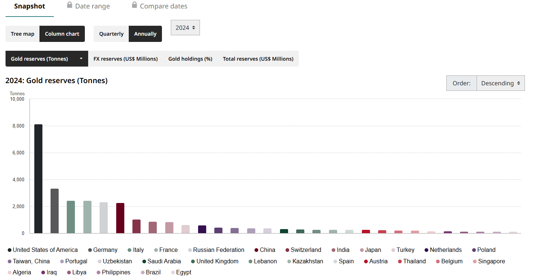This screenshot has height=278, width=543.
Task: Select the Annually frequency option
Action: point(145,34)
